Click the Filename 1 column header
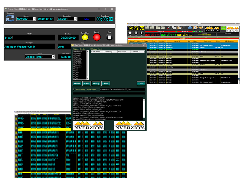The image size is (242, 181). click(x=124, y=52)
